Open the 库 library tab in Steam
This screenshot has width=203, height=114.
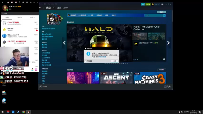54,8
